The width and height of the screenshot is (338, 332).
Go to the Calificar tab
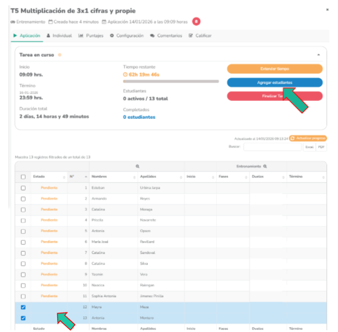tap(200, 36)
